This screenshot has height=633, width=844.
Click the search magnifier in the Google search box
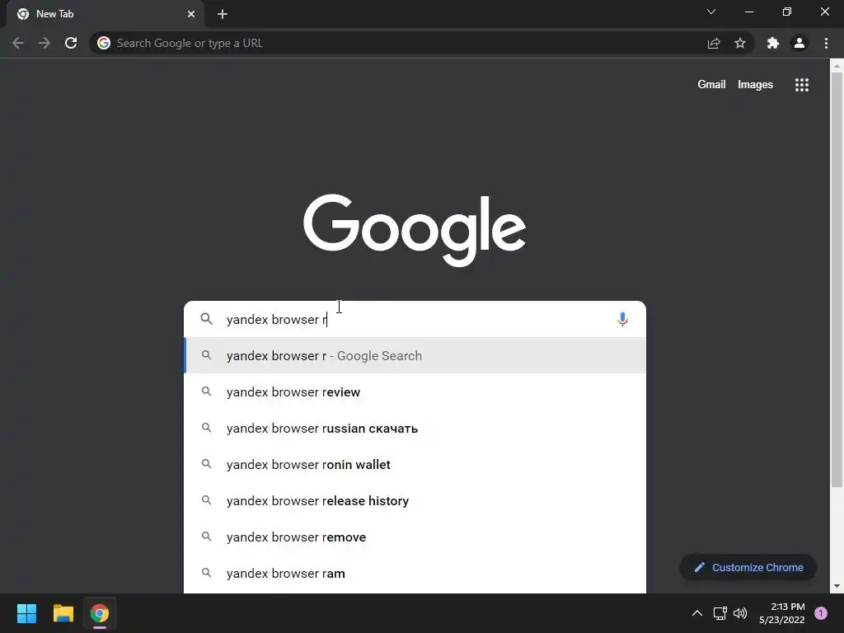coord(207,319)
